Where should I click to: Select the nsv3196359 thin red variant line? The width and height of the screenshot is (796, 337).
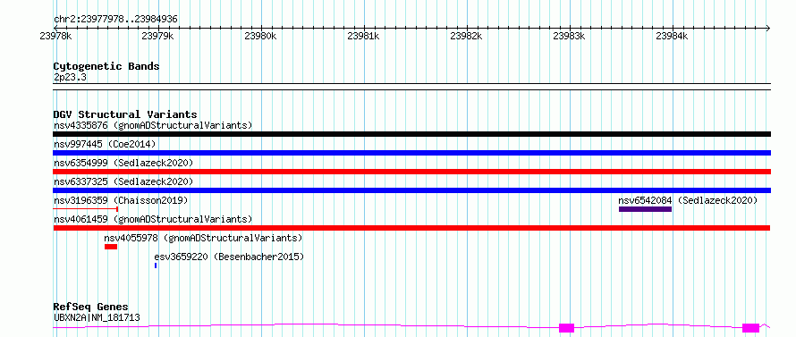point(85,209)
